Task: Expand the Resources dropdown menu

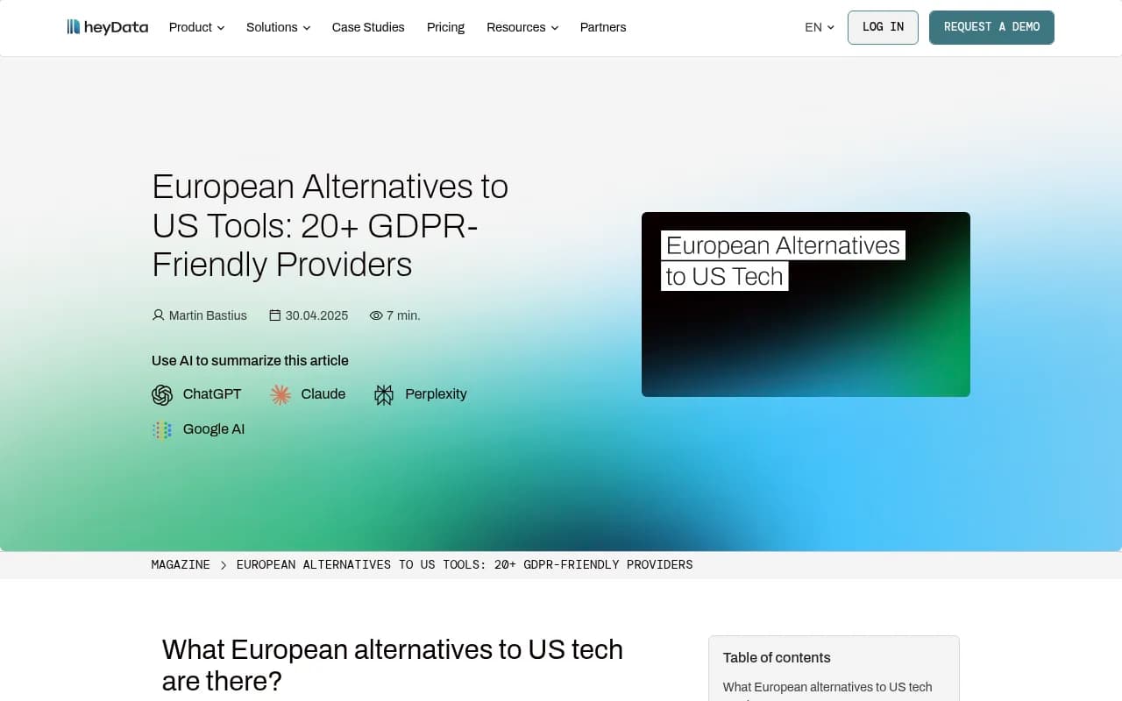Action: pyautogui.click(x=522, y=27)
